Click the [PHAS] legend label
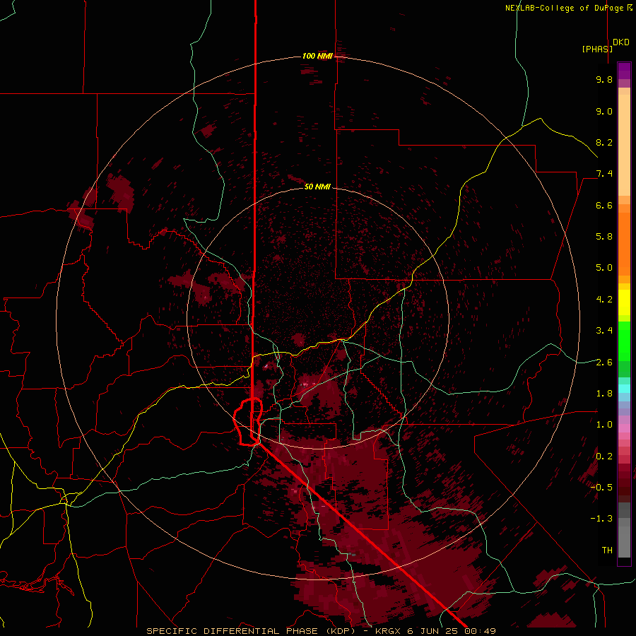Viewport: 636px width, 636px height. (597, 49)
